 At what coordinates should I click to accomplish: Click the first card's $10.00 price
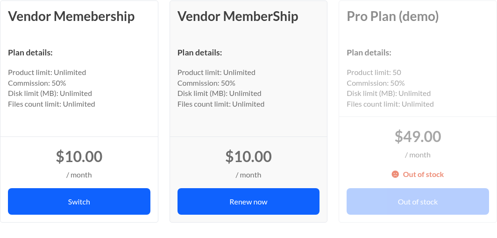click(79, 156)
